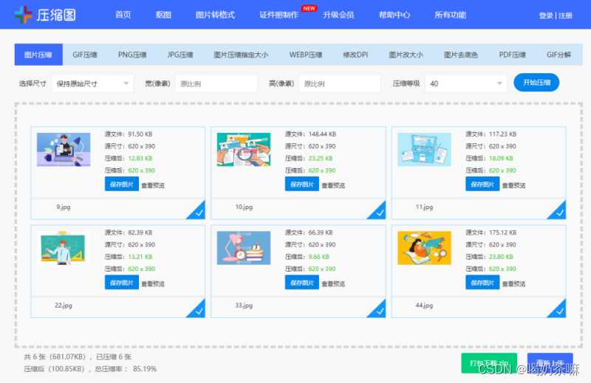Click 登录 link
The image size is (591, 383).
coord(546,15)
